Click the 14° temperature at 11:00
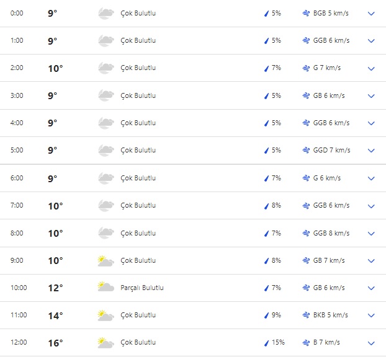386x357 pixels. pyautogui.click(x=55, y=315)
